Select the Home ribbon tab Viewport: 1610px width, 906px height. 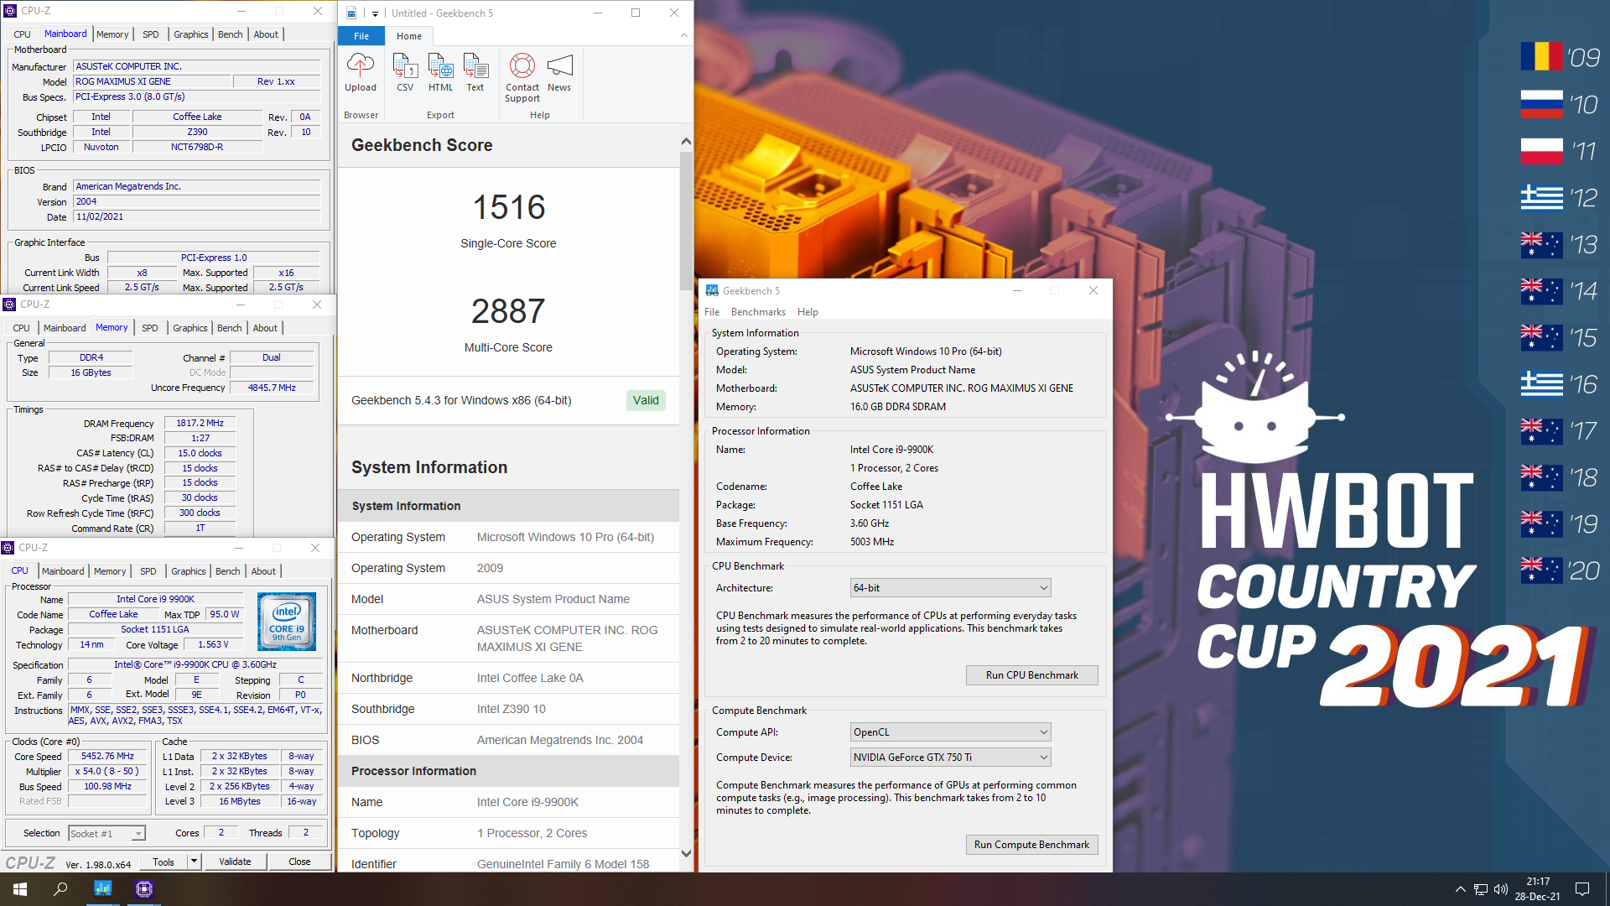click(x=409, y=36)
